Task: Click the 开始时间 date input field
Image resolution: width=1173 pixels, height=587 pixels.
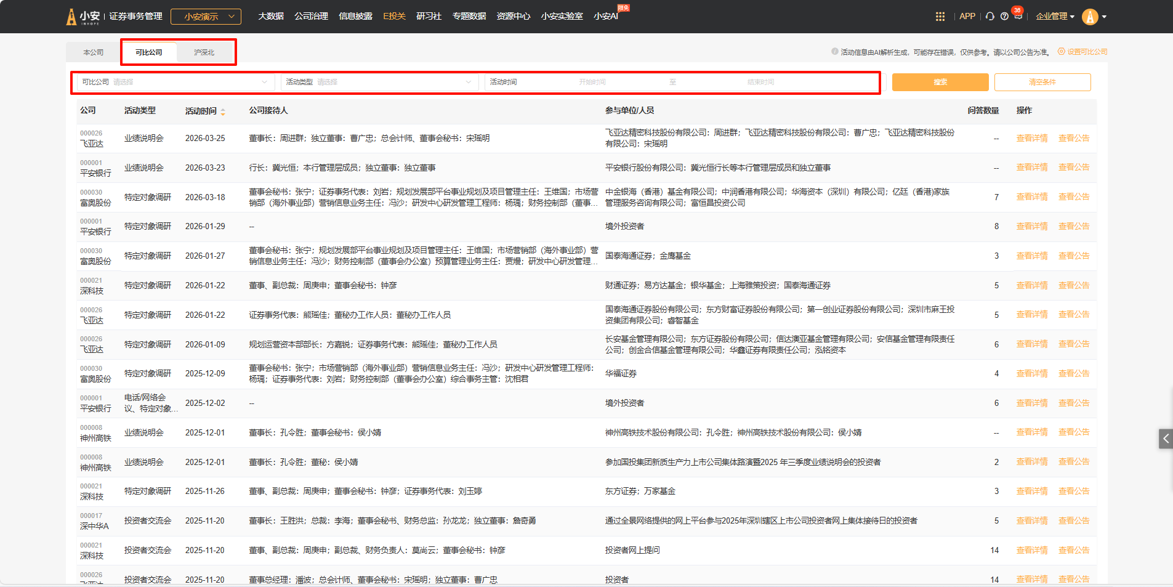Action: click(592, 82)
